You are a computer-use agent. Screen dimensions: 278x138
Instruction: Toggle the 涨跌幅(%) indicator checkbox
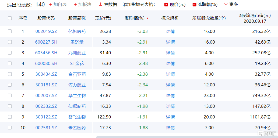point(194,5)
